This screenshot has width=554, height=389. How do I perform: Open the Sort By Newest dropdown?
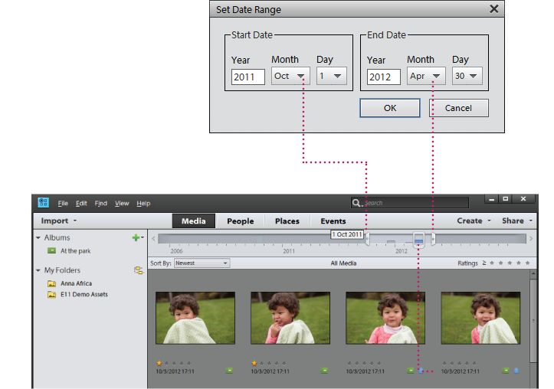coord(202,263)
